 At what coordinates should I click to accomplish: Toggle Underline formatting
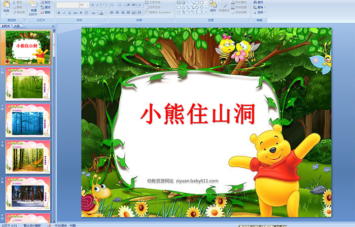[69, 13]
